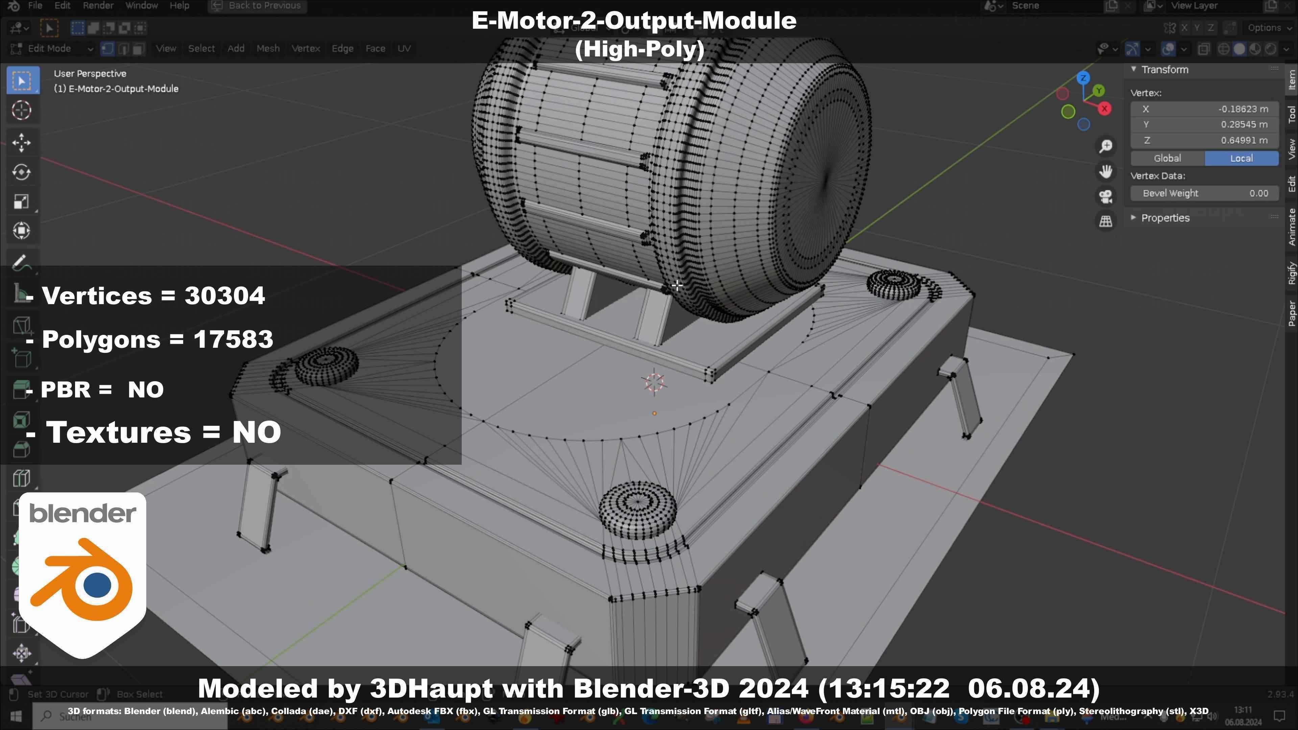Switch perspective/orthographic grid icon
This screenshot has width=1298, height=730.
1106,221
